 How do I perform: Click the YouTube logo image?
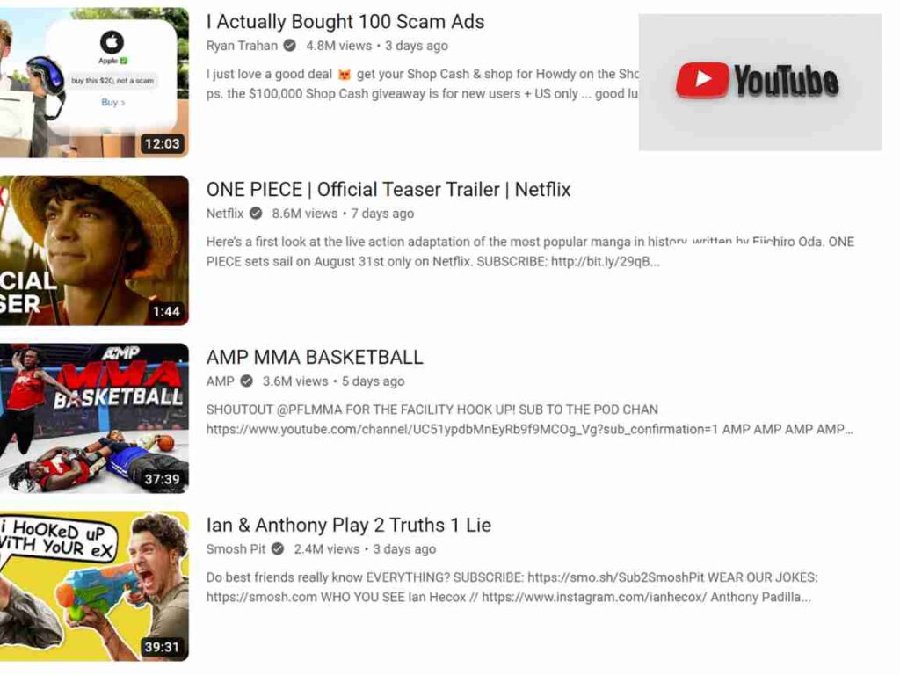(x=760, y=82)
